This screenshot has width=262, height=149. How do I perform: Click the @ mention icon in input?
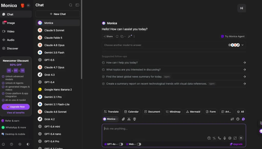(230, 138)
